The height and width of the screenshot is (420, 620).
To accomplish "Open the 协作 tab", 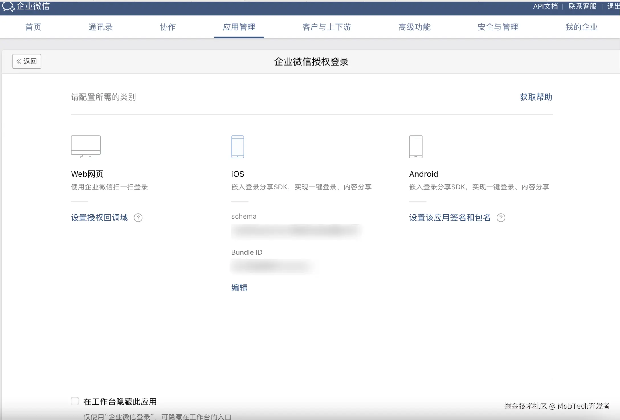I will coord(168,27).
